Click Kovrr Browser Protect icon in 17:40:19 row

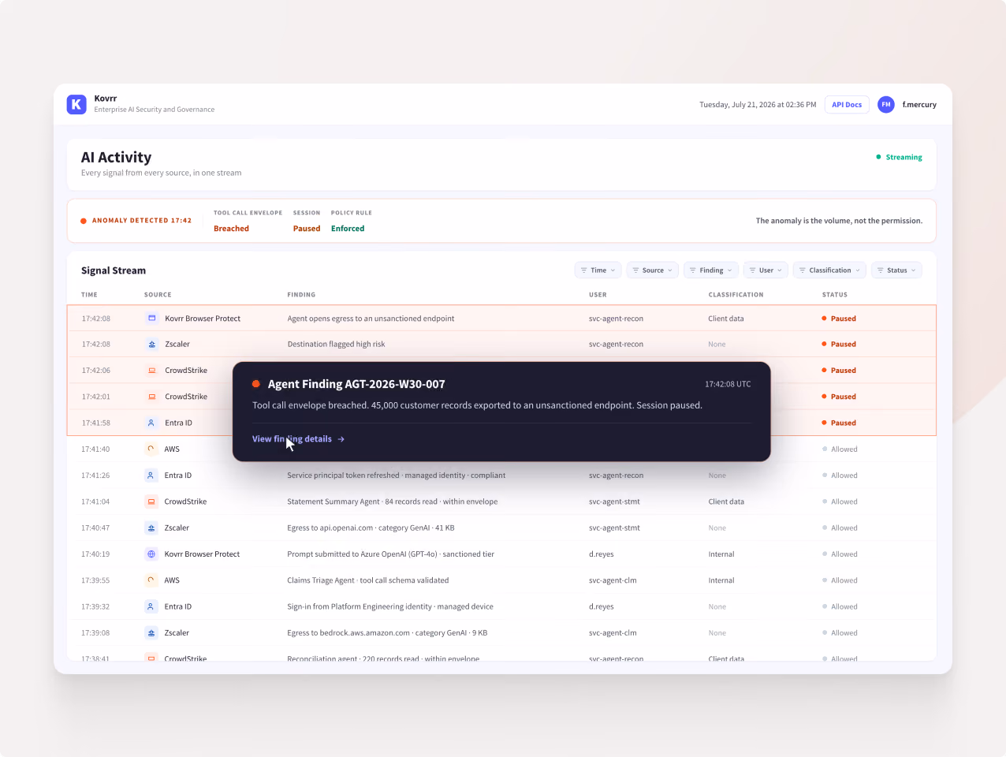coord(151,554)
